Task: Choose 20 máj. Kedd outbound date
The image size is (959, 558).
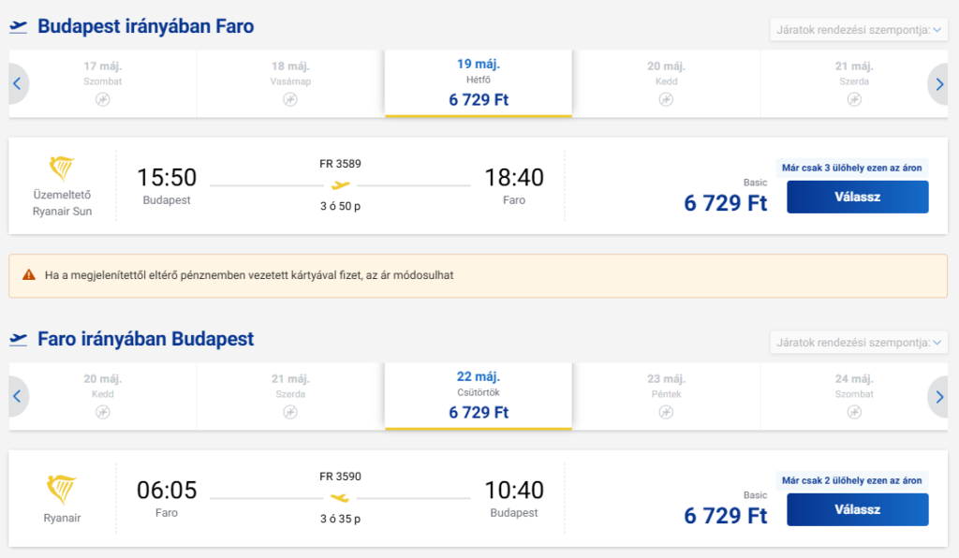Action: [x=666, y=82]
